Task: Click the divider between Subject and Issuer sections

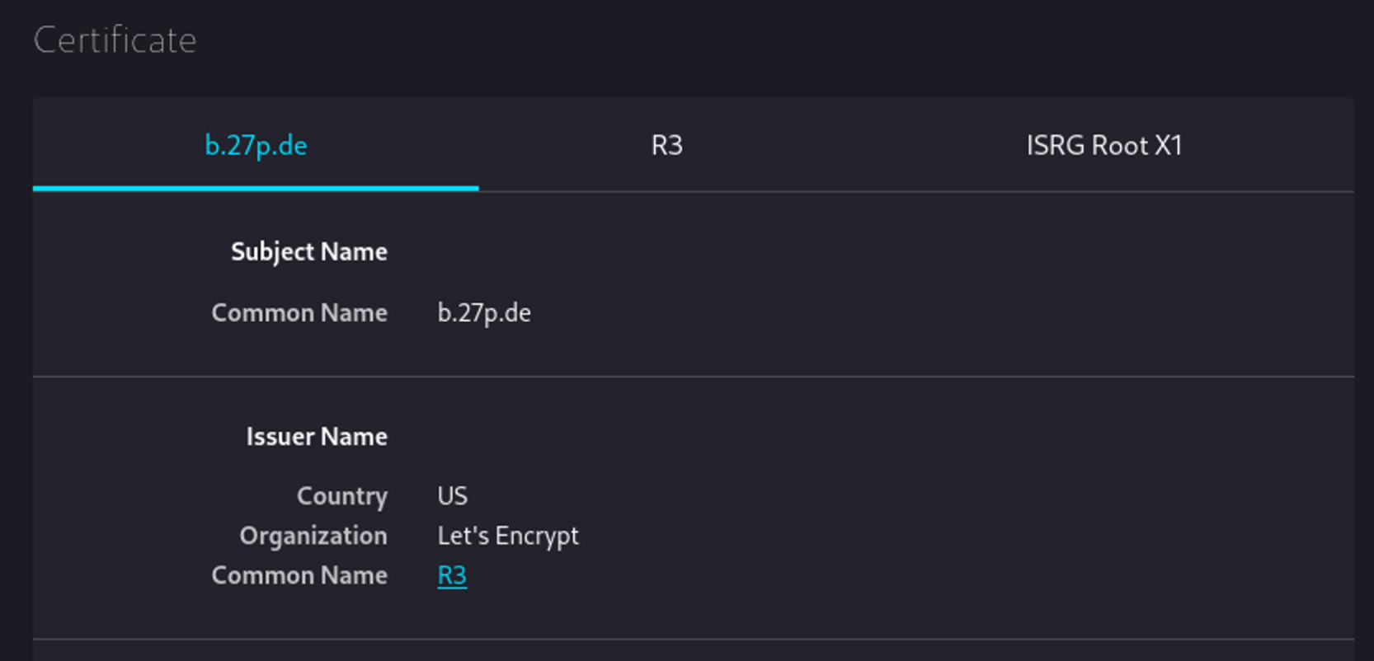Action: (693, 377)
